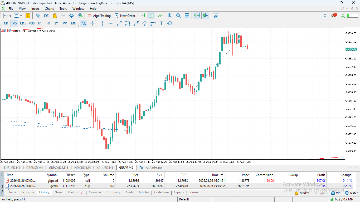Switch timeframe to H4

48,23
